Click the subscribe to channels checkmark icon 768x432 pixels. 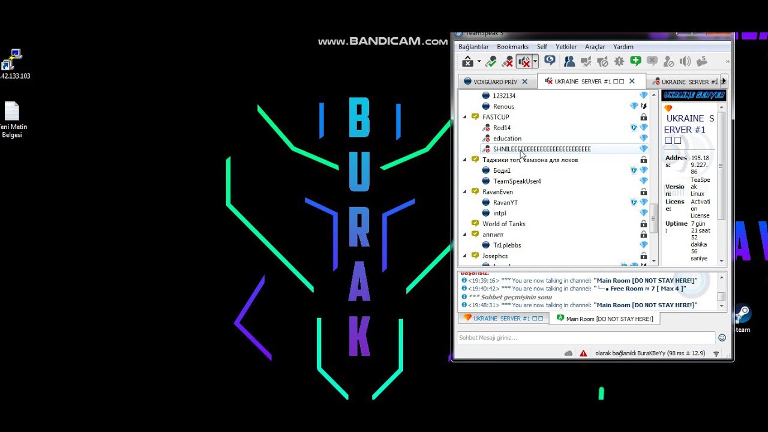586,62
